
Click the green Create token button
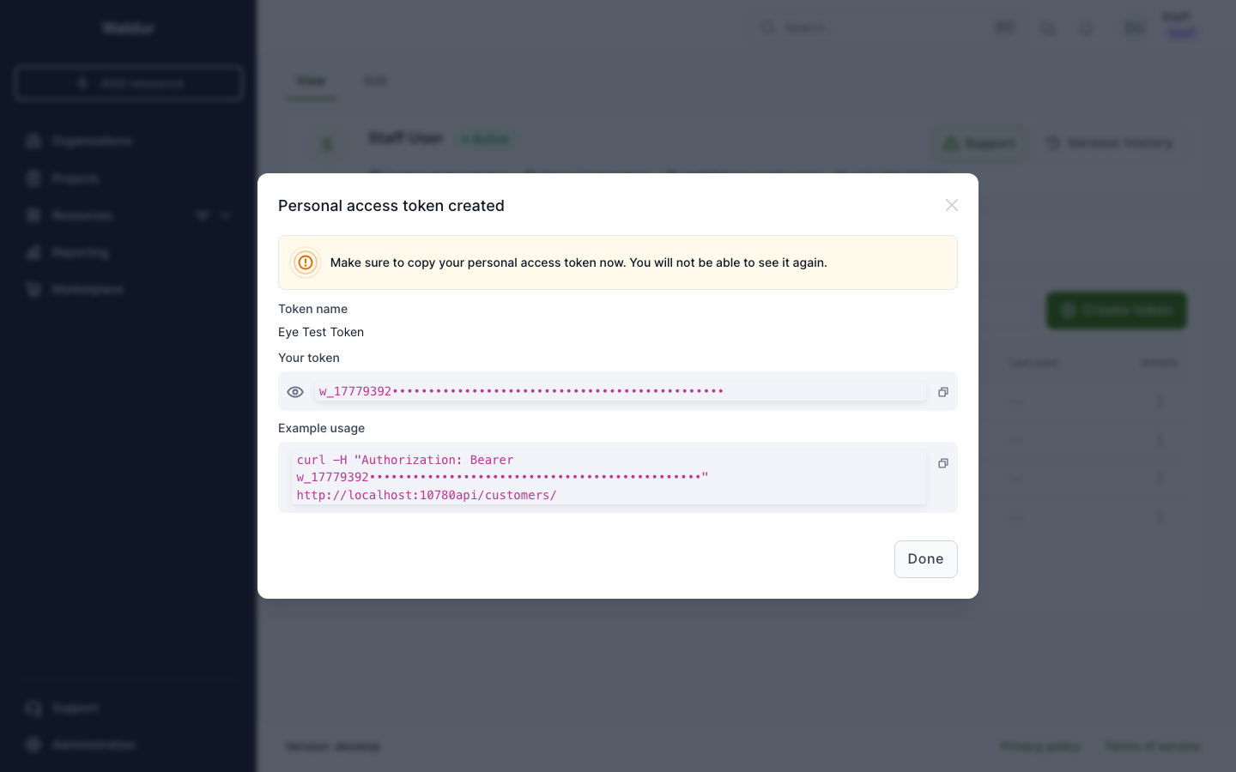click(x=1116, y=311)
